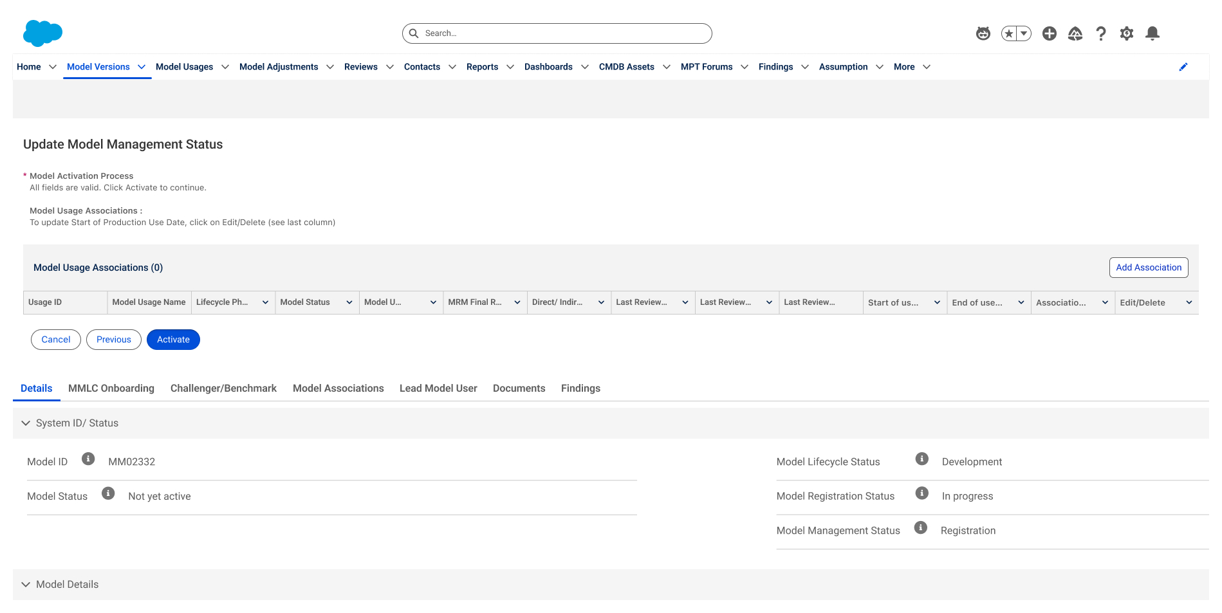Open the Trailhead Salesforce help icon
Image resolution: width=1222 pixels, height=613 pixels.
(x=1075, y=33)
